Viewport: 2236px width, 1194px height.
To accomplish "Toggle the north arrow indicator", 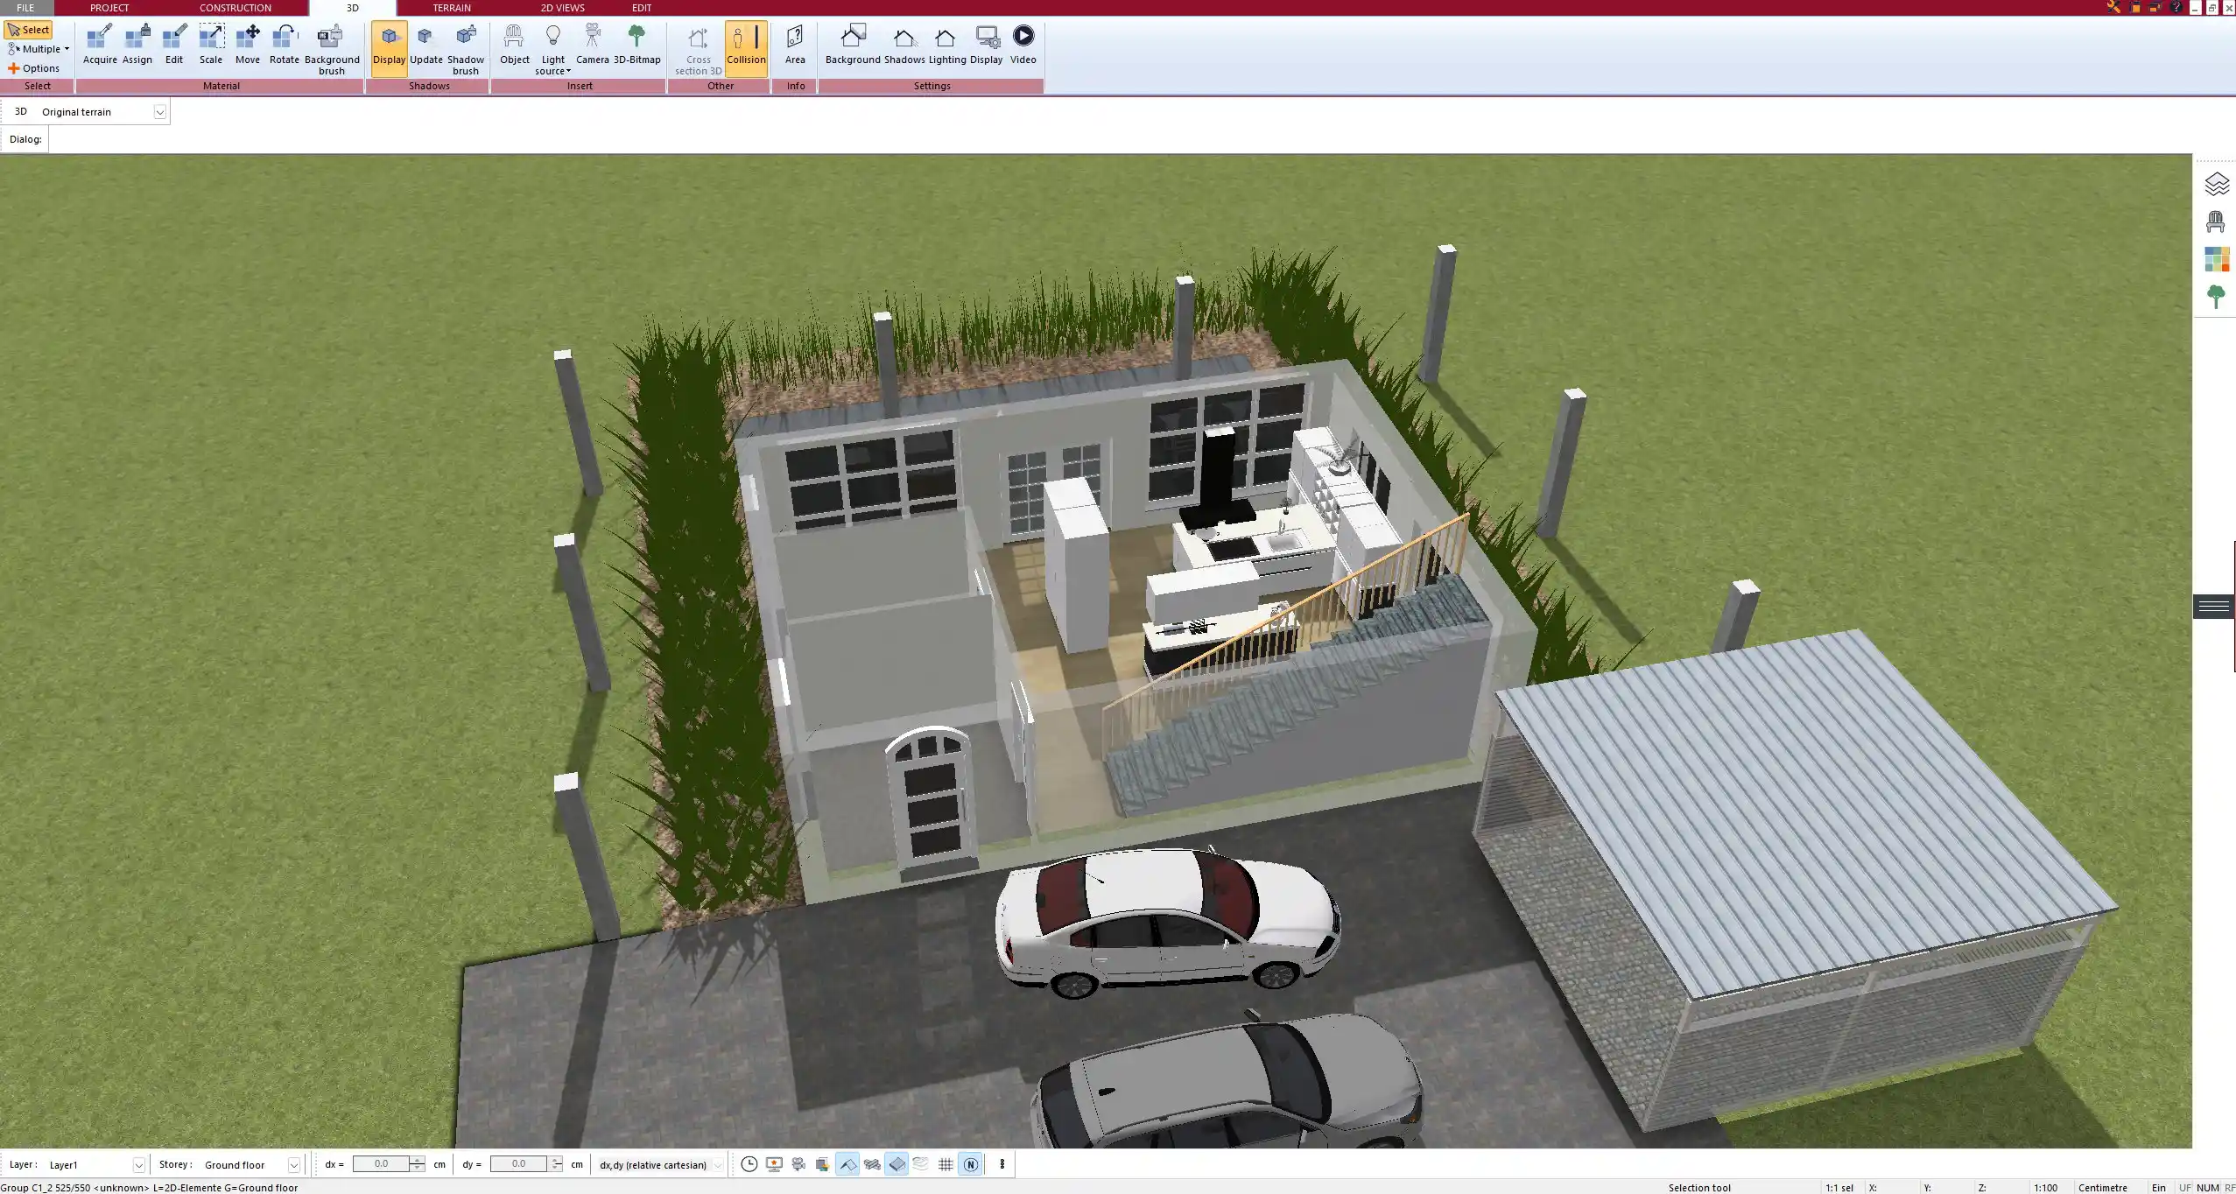I will 970,1164.
